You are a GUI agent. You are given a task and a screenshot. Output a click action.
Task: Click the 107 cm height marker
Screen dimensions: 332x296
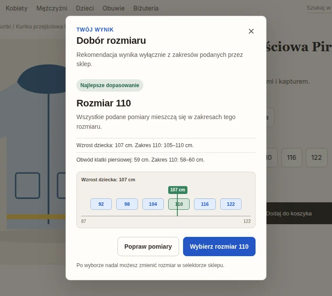pos(178,190)
